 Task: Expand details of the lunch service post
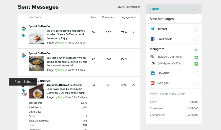(133, 32)
